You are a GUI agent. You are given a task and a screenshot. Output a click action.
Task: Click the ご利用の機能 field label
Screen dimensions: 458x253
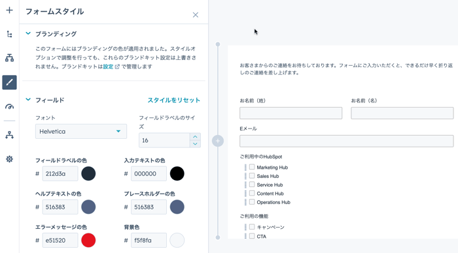tap(254, 216)
